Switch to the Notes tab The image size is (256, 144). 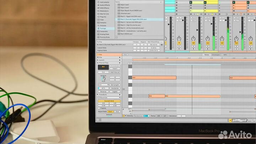[x=207, y=55]
